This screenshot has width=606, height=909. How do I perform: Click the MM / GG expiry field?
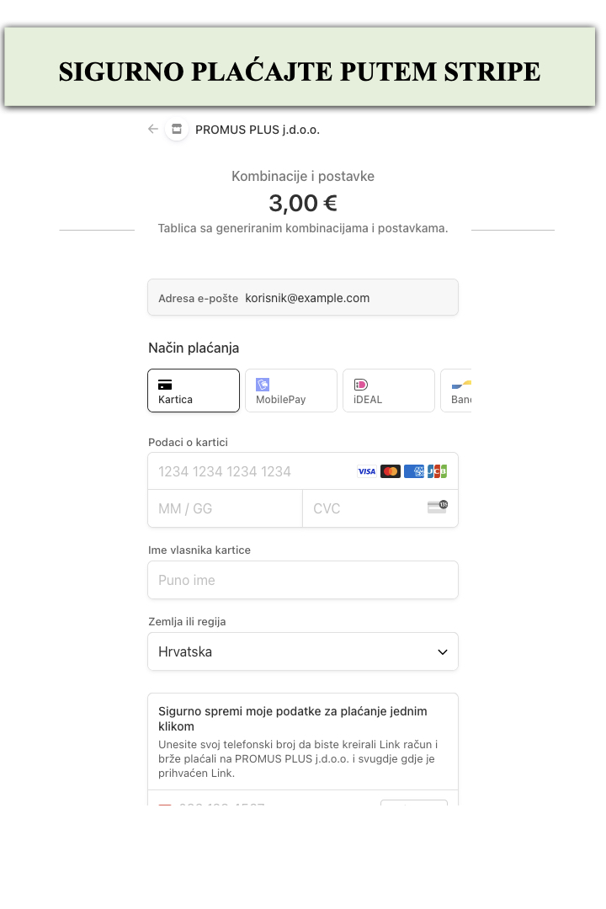tap(225, 508)
